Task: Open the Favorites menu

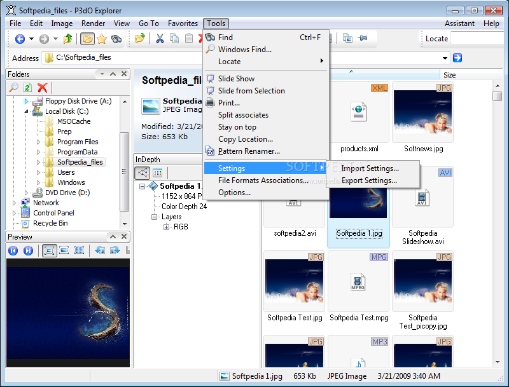Action: click(183, 24)
